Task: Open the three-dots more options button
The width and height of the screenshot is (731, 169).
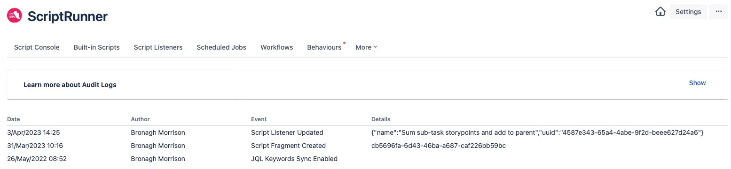Action: pos(719,12)
